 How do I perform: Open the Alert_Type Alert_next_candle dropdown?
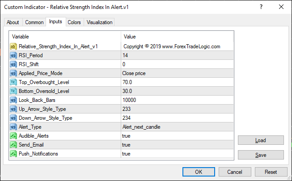[177, 127]
